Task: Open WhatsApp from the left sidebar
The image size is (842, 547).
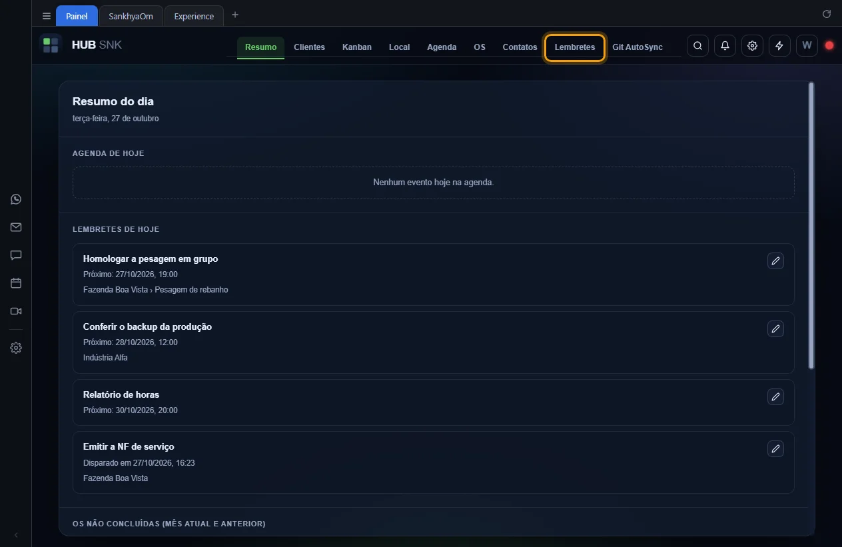Action: click(x=16, y=199)
